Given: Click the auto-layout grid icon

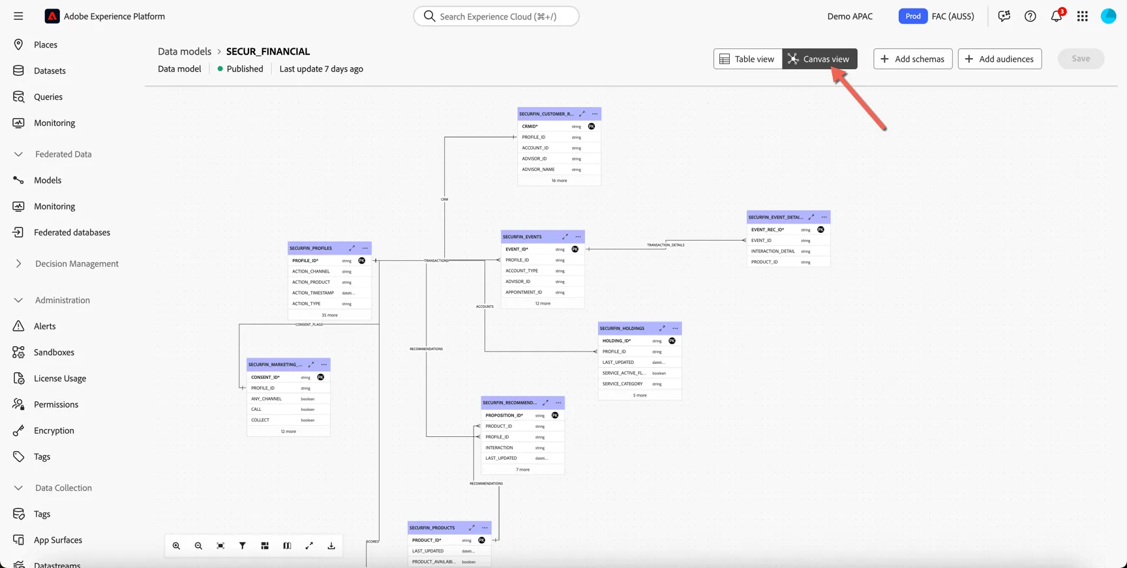Looking at the screenshot, I should [265, 546].
